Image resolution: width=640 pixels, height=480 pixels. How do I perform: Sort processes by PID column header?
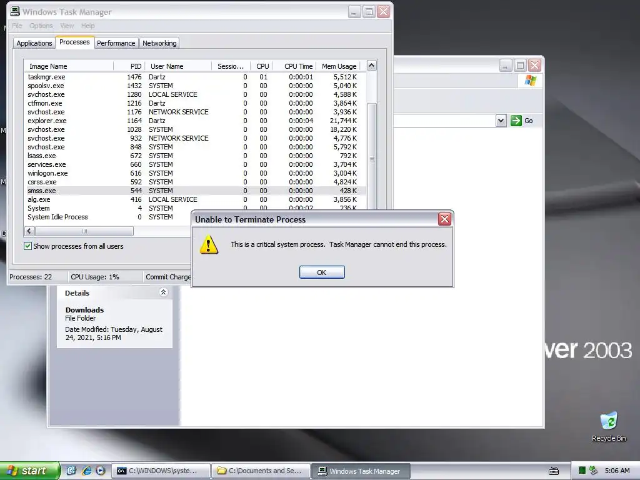point(129,66)
